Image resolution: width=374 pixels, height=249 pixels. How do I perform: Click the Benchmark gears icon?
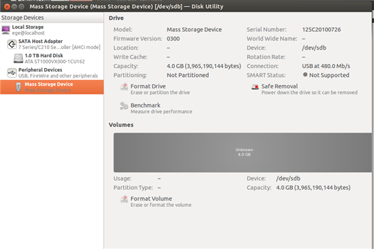coord(124,106)
